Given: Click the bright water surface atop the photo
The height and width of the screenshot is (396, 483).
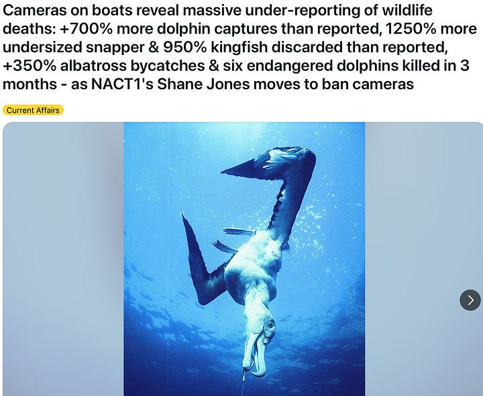Looking at the screenshot, I should tap(244, 129).
